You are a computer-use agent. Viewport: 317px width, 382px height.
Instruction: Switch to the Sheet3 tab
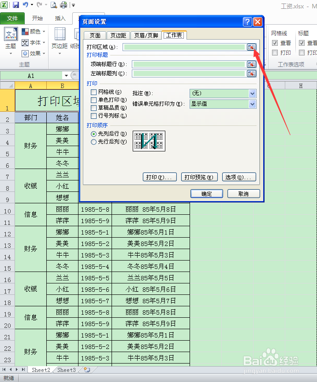pyautogui.click(x=67, y=370)
